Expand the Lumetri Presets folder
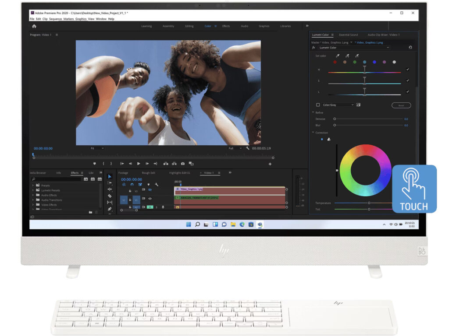 33,190
